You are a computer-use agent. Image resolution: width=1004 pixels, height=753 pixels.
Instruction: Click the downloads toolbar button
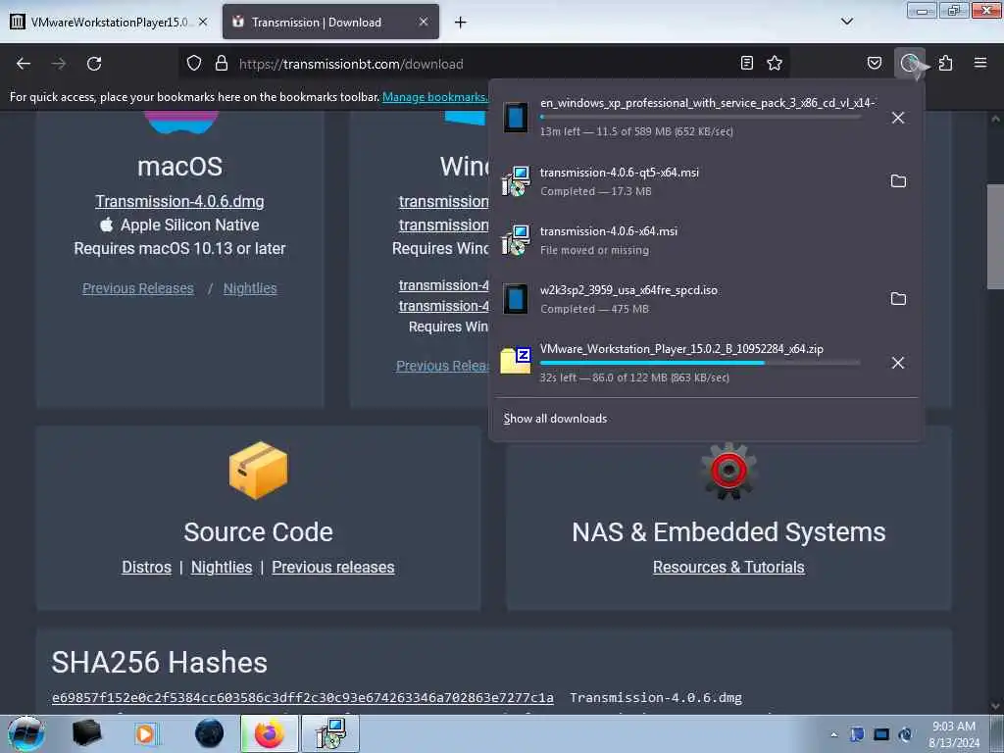tap(910, 63)
